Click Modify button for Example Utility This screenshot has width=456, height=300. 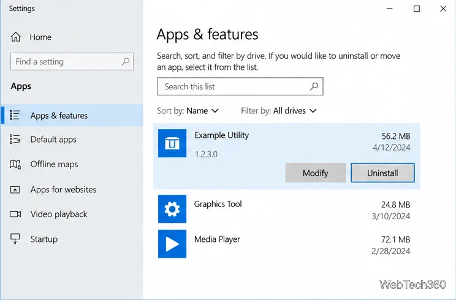(x=316, y=173)
